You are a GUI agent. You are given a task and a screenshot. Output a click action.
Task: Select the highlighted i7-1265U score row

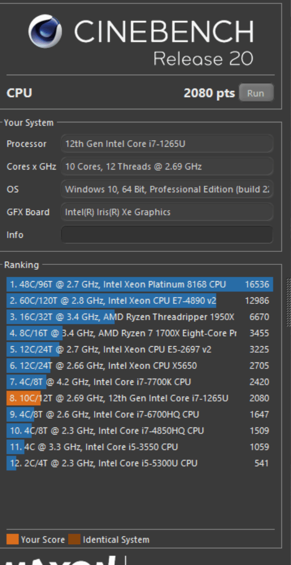(x=140, y=398)
